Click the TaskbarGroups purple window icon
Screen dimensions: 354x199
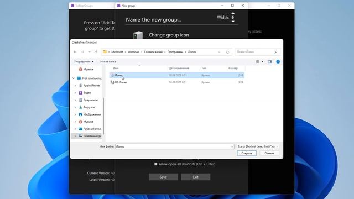tap(72, 6)
